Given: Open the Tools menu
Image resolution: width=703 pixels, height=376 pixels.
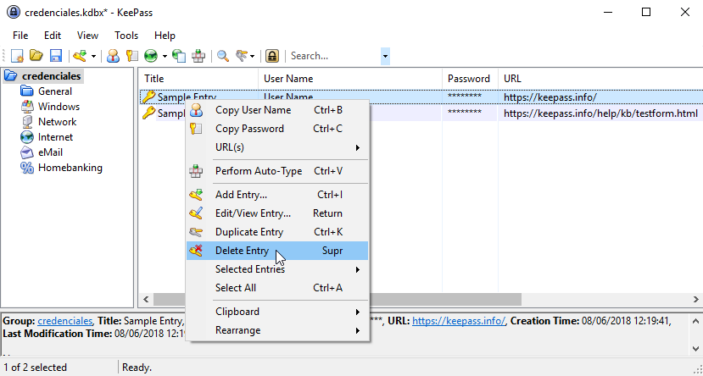Looking at the screenshot, I should point(126,36).
